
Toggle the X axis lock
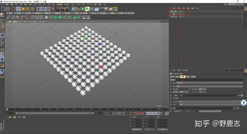pyautogui.click(x=38, y=9)
